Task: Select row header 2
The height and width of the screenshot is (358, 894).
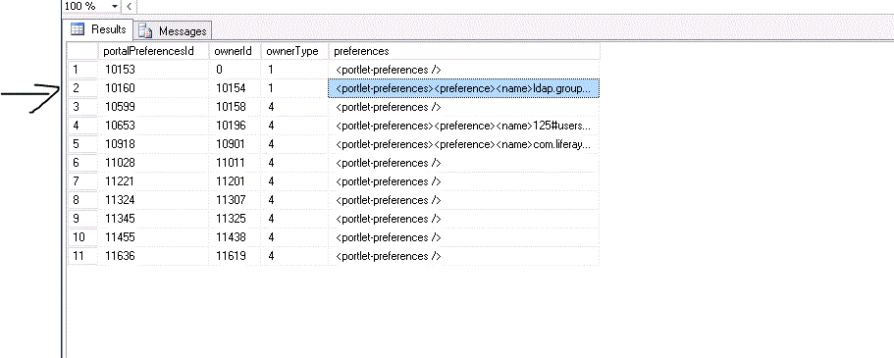Action: (x=82, y=88)
